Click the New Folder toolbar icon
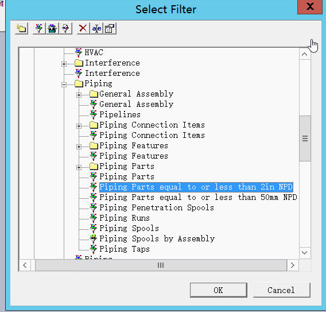The width and height of the screenshot is (326, 312). click(x=22, y=29)
